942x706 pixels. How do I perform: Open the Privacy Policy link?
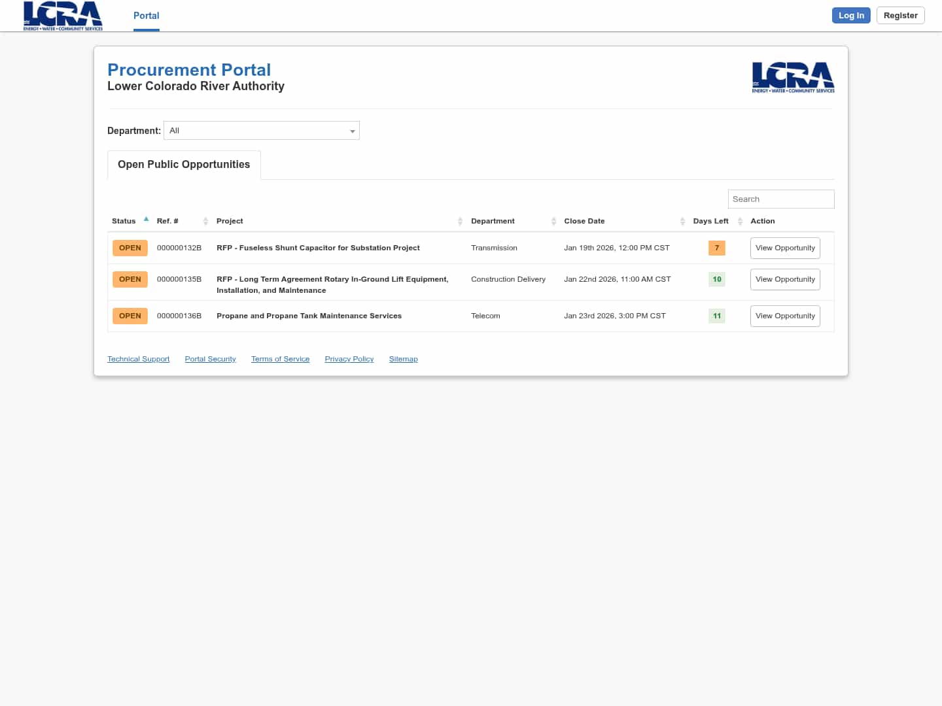click(349, 360)
